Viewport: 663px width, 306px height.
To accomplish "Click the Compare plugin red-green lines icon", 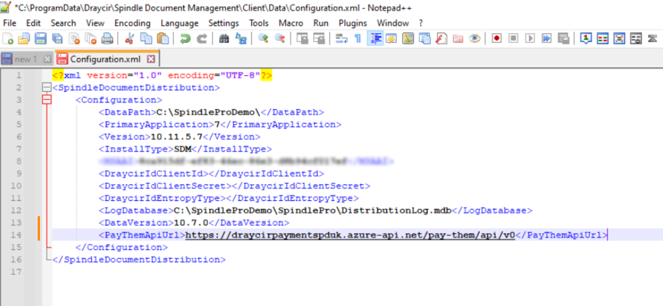I will (602, 38).
